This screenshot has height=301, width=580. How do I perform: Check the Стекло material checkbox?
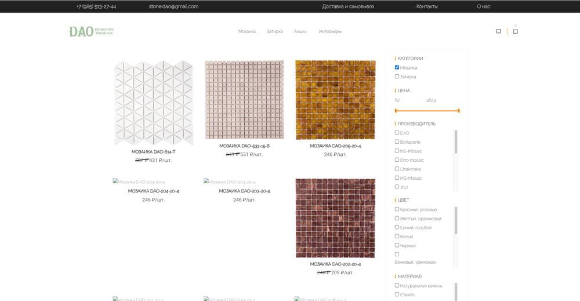pos(397,295)
